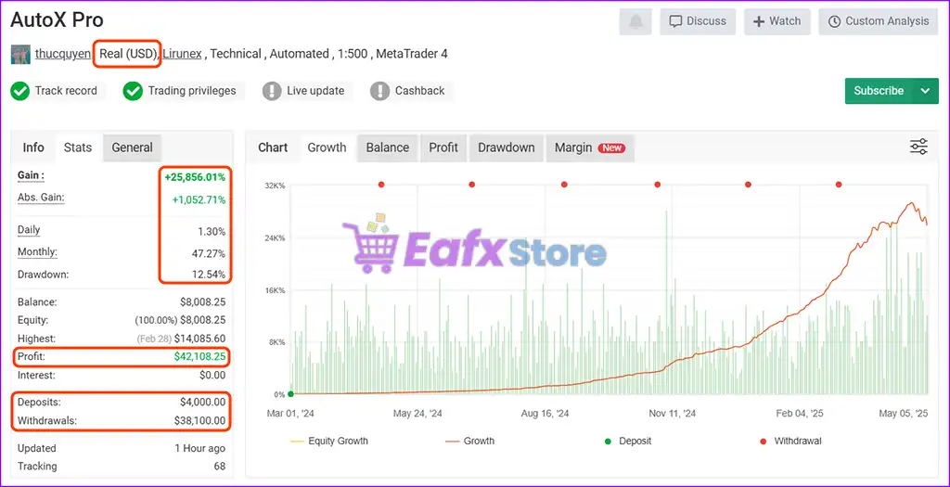950x487 pixels.
Task: Click Cashback warning icon
Action: [379, 92]
